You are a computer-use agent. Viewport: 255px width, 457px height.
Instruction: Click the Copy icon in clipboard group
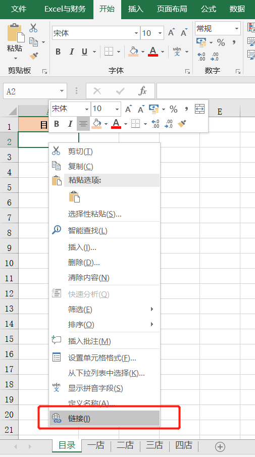[x=33, y=42]
